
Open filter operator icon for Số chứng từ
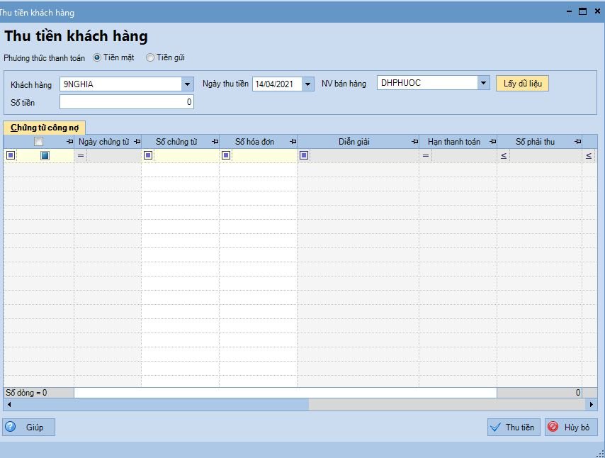tap(148, 155)
